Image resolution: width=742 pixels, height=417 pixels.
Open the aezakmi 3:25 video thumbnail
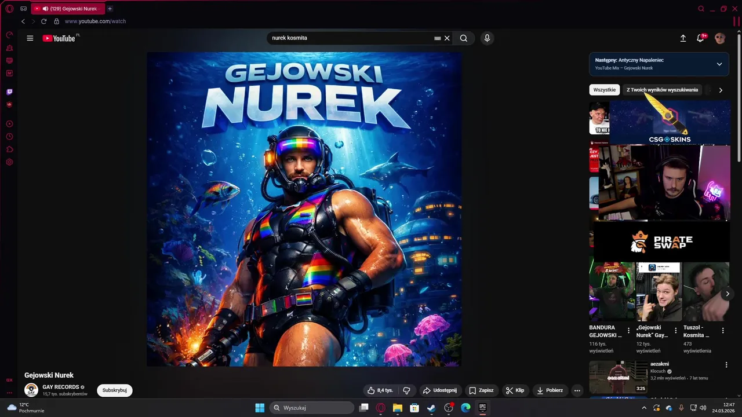[x=619, y=378]
